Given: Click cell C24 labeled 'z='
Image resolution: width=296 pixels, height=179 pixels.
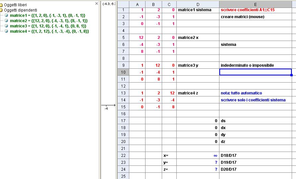Looking at the screenshot, I should click(169, 169).
